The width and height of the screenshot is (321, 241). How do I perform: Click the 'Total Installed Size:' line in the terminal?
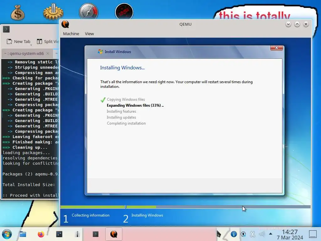click(x=29, y=185)
